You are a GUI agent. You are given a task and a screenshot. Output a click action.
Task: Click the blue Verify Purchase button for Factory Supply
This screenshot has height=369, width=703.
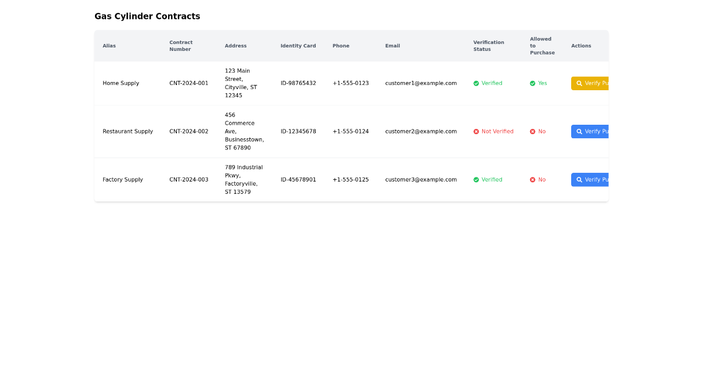[x=592, y=179]
